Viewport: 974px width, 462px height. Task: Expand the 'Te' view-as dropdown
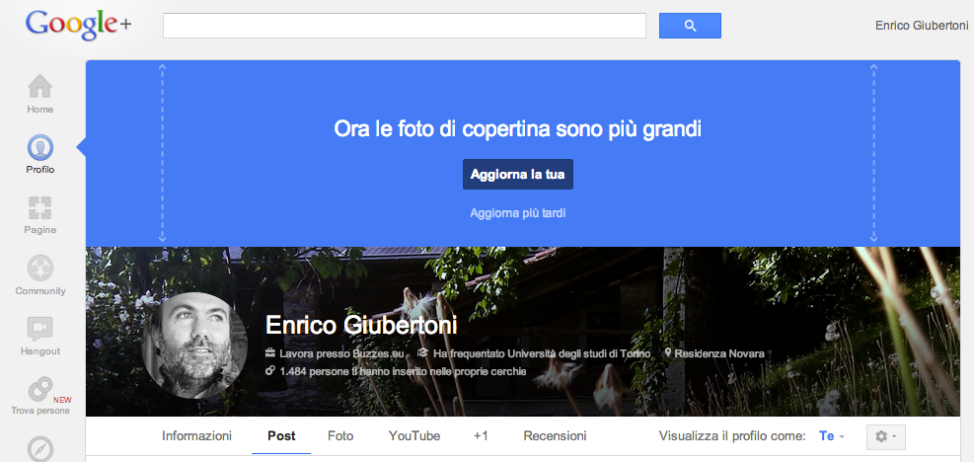pos(830,436)
